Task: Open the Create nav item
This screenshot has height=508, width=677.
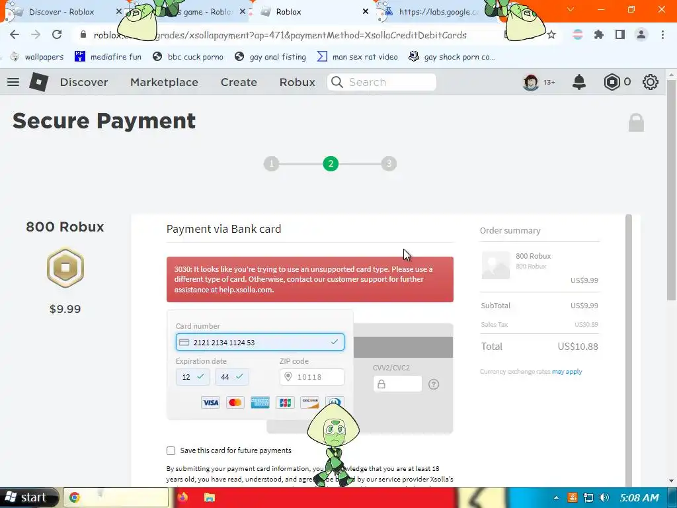Action: pos(239,82)
